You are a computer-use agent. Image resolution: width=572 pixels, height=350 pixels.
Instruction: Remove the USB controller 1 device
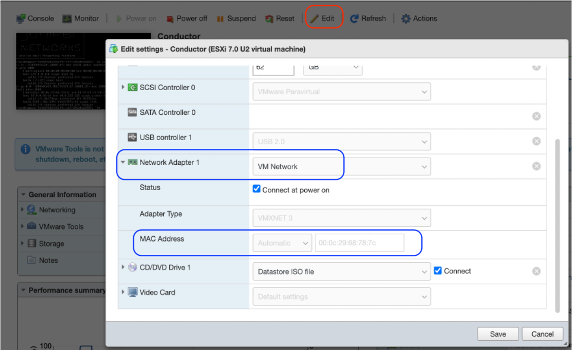537,141
